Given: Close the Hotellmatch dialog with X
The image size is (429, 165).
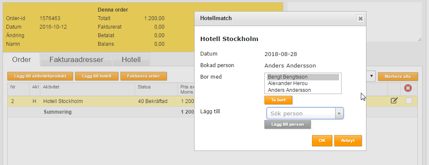Looking at the screenshot, I should 360,18.
